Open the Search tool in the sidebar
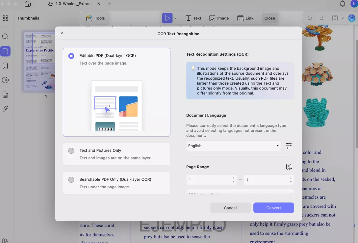 (5, 37)
